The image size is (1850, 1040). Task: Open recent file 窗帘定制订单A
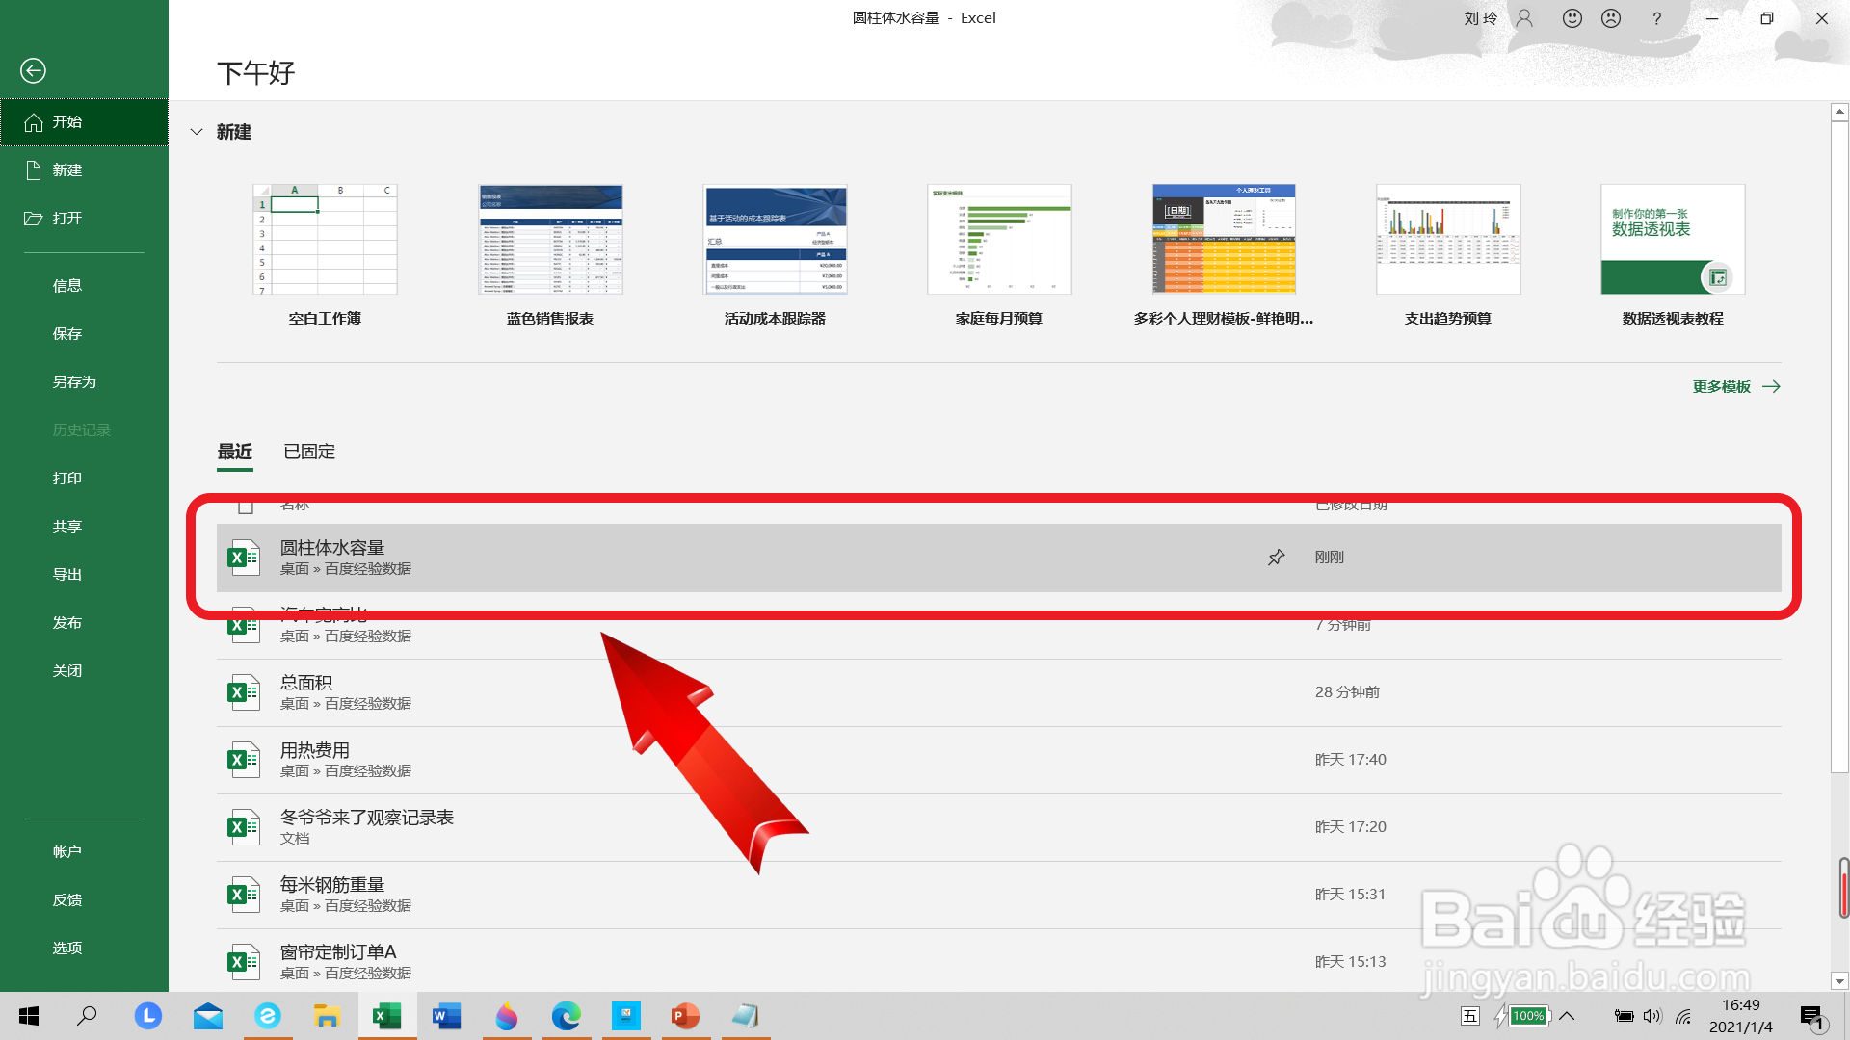(x=998, y=961)
